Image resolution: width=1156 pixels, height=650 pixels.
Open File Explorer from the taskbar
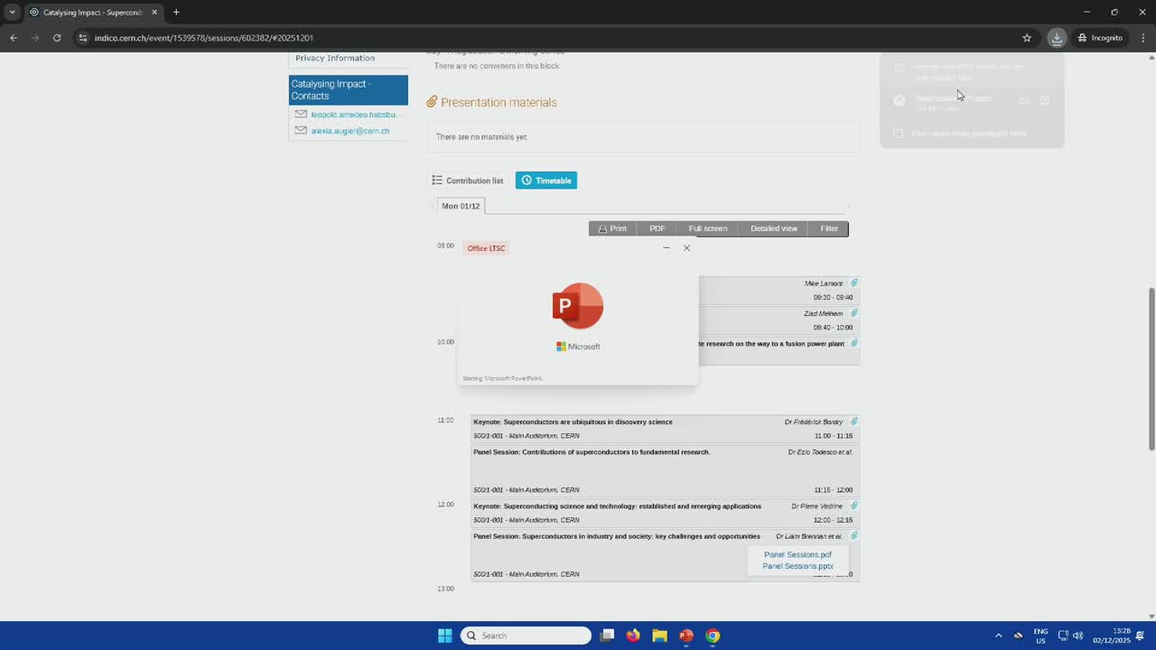click(659, 636)
